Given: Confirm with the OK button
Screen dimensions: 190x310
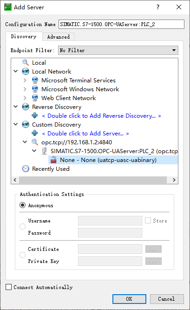Looking at the screenshot, I should [x=129, y=299].
